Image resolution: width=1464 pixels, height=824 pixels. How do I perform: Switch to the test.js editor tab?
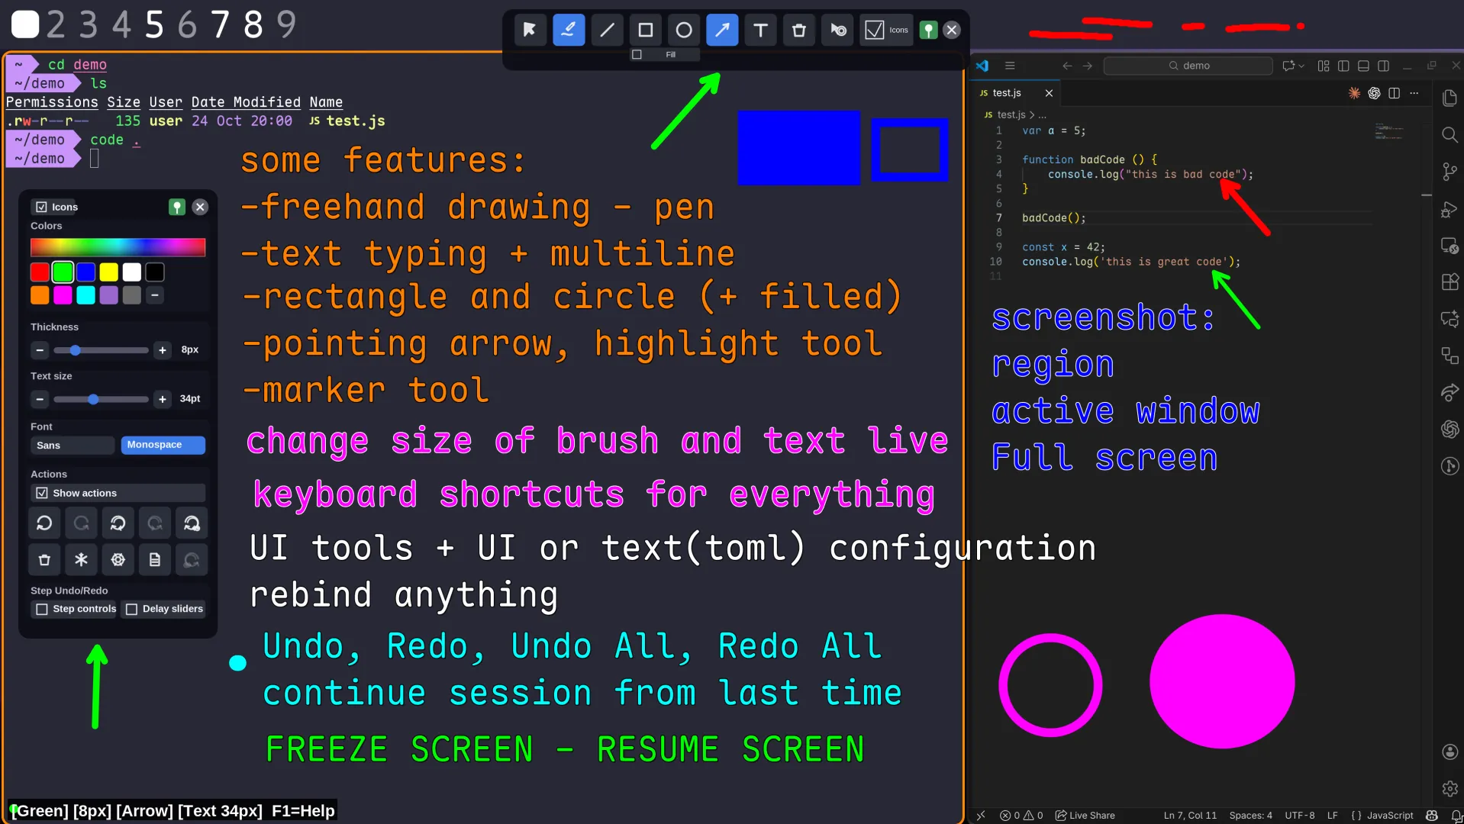[x=1008, y=92]
